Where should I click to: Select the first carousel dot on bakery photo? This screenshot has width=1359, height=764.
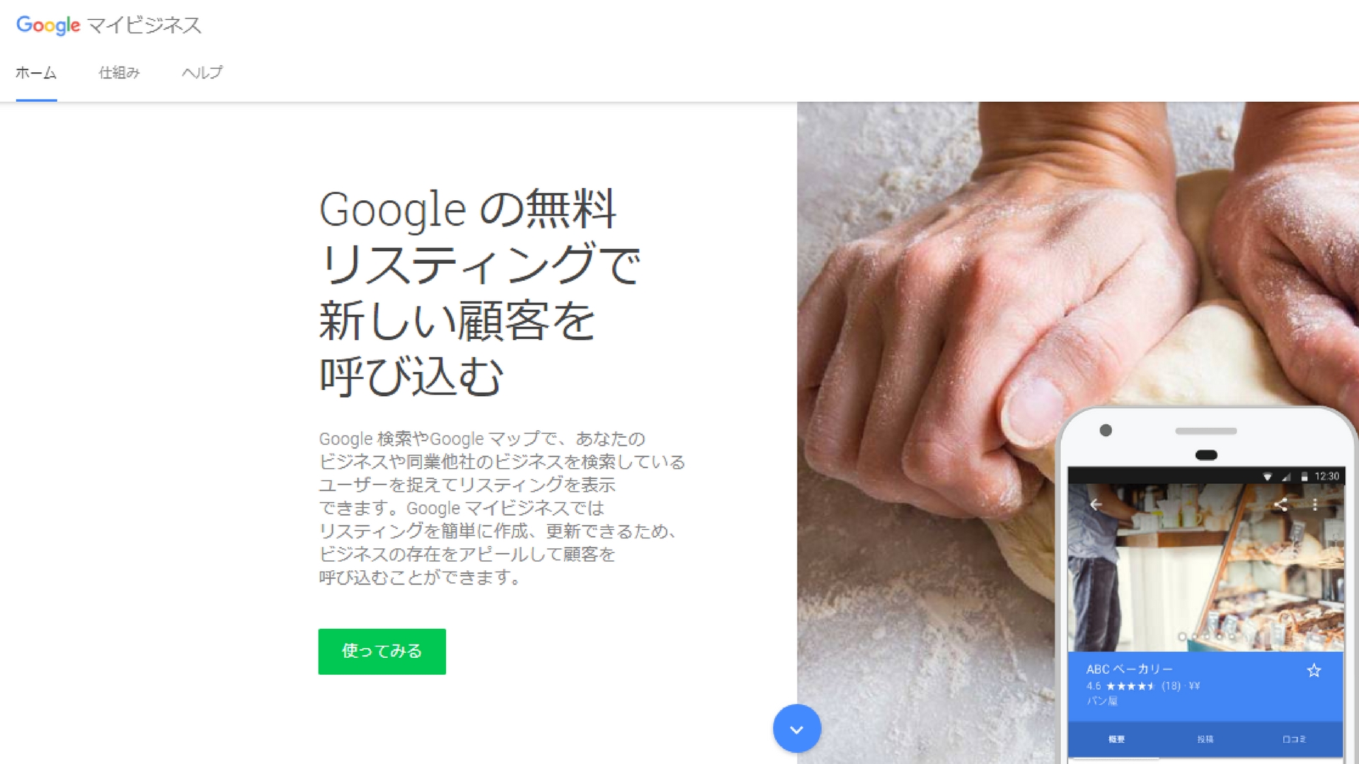coord(1181,637)
